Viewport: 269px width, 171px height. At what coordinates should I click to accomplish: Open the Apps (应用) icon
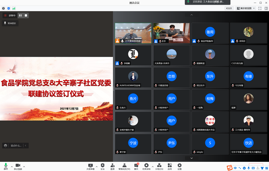pos(170,165)
